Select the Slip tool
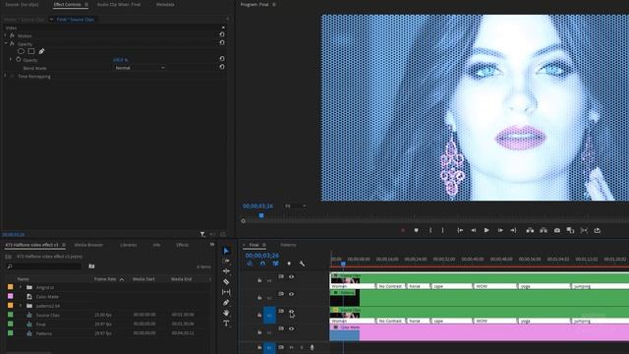629x354 pixels. pos(226,292)
